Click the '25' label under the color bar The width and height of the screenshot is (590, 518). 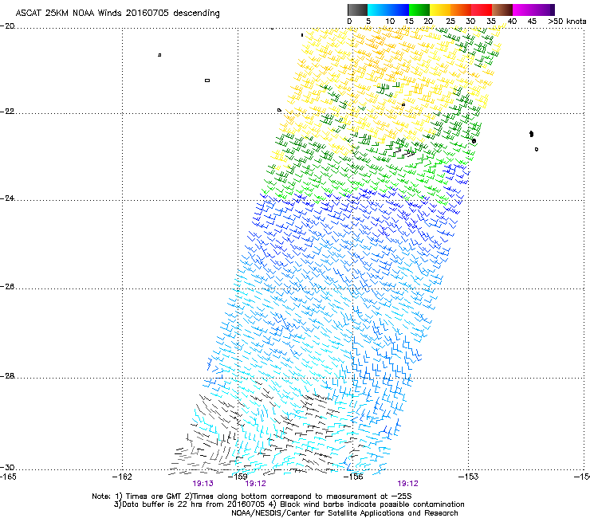coord(450,22)
